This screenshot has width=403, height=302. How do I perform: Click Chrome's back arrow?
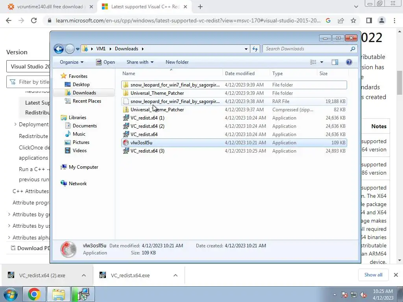click(9, 20)
